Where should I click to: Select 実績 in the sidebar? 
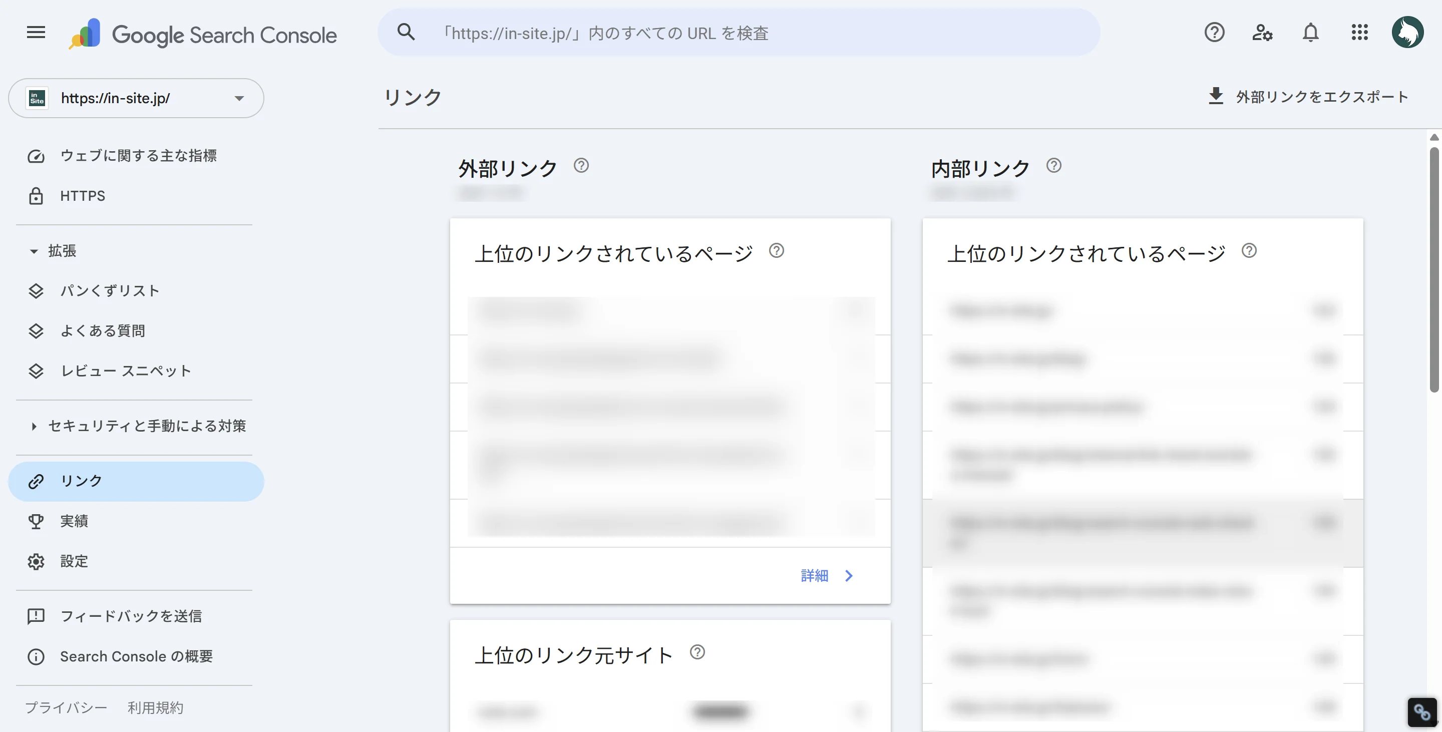pyautogui.click(x=74, y=521)
